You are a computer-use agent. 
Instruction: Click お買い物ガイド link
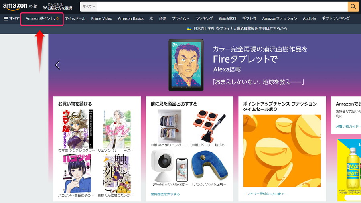(348, 126)
